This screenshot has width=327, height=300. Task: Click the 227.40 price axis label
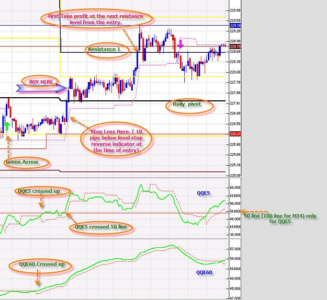tap(235, 93)
